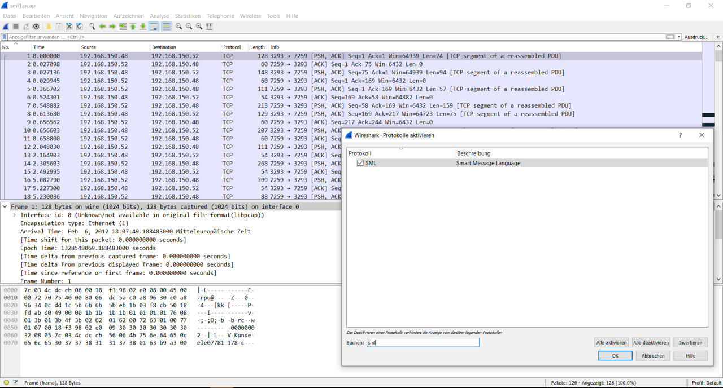Click the start capture shark fin icon
The image size is (723, 388).
coord(6,27)
